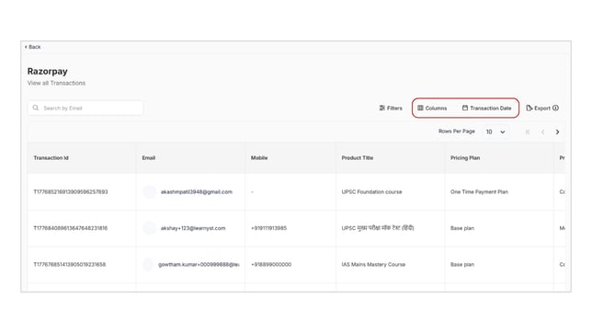Go to the next page arrow
This screenshot has width=592, height=333.
pyautogui.click(x=557, y=132)
